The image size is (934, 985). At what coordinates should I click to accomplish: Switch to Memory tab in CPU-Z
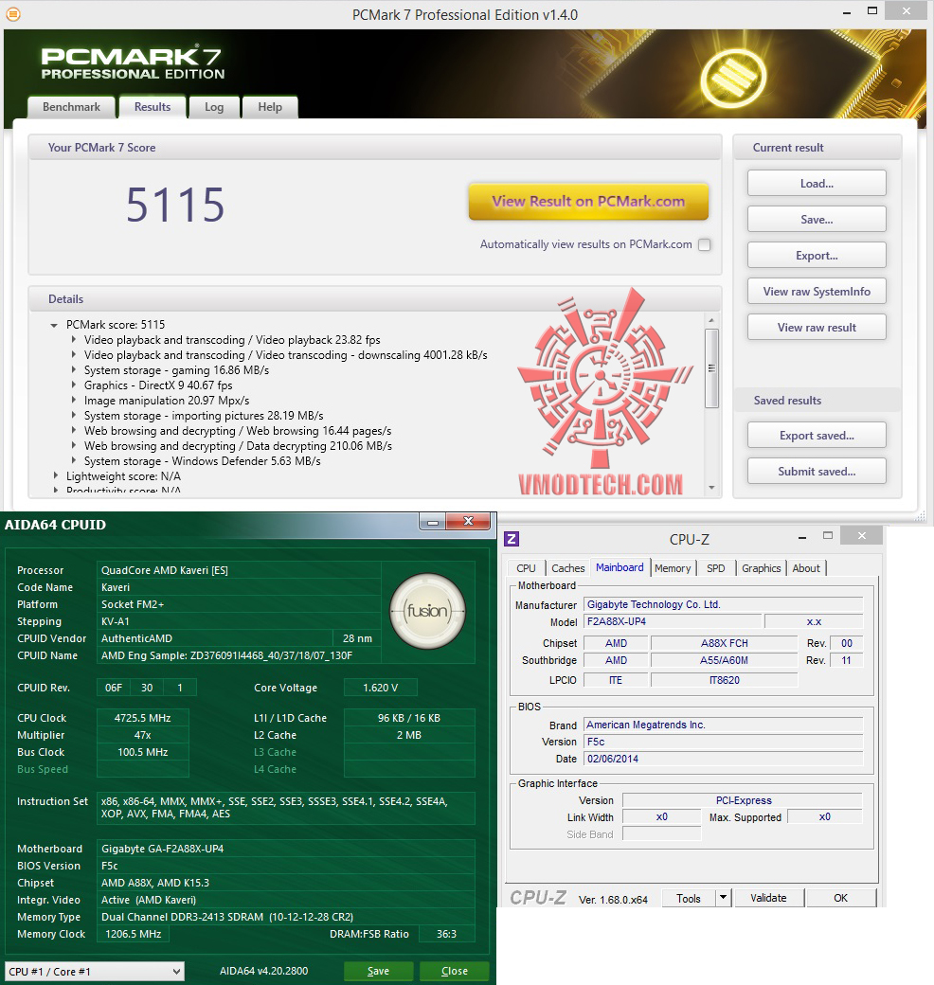(x=673, y=568)
